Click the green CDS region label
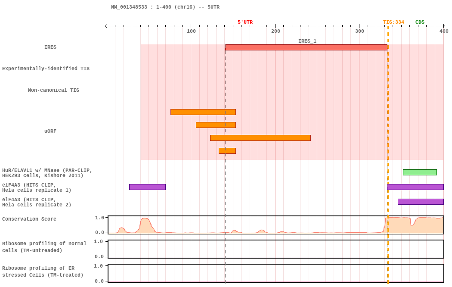 click(x=420, y=22)
